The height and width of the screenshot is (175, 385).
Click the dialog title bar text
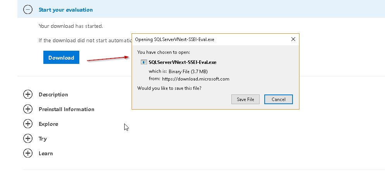(x=175, y=39)
